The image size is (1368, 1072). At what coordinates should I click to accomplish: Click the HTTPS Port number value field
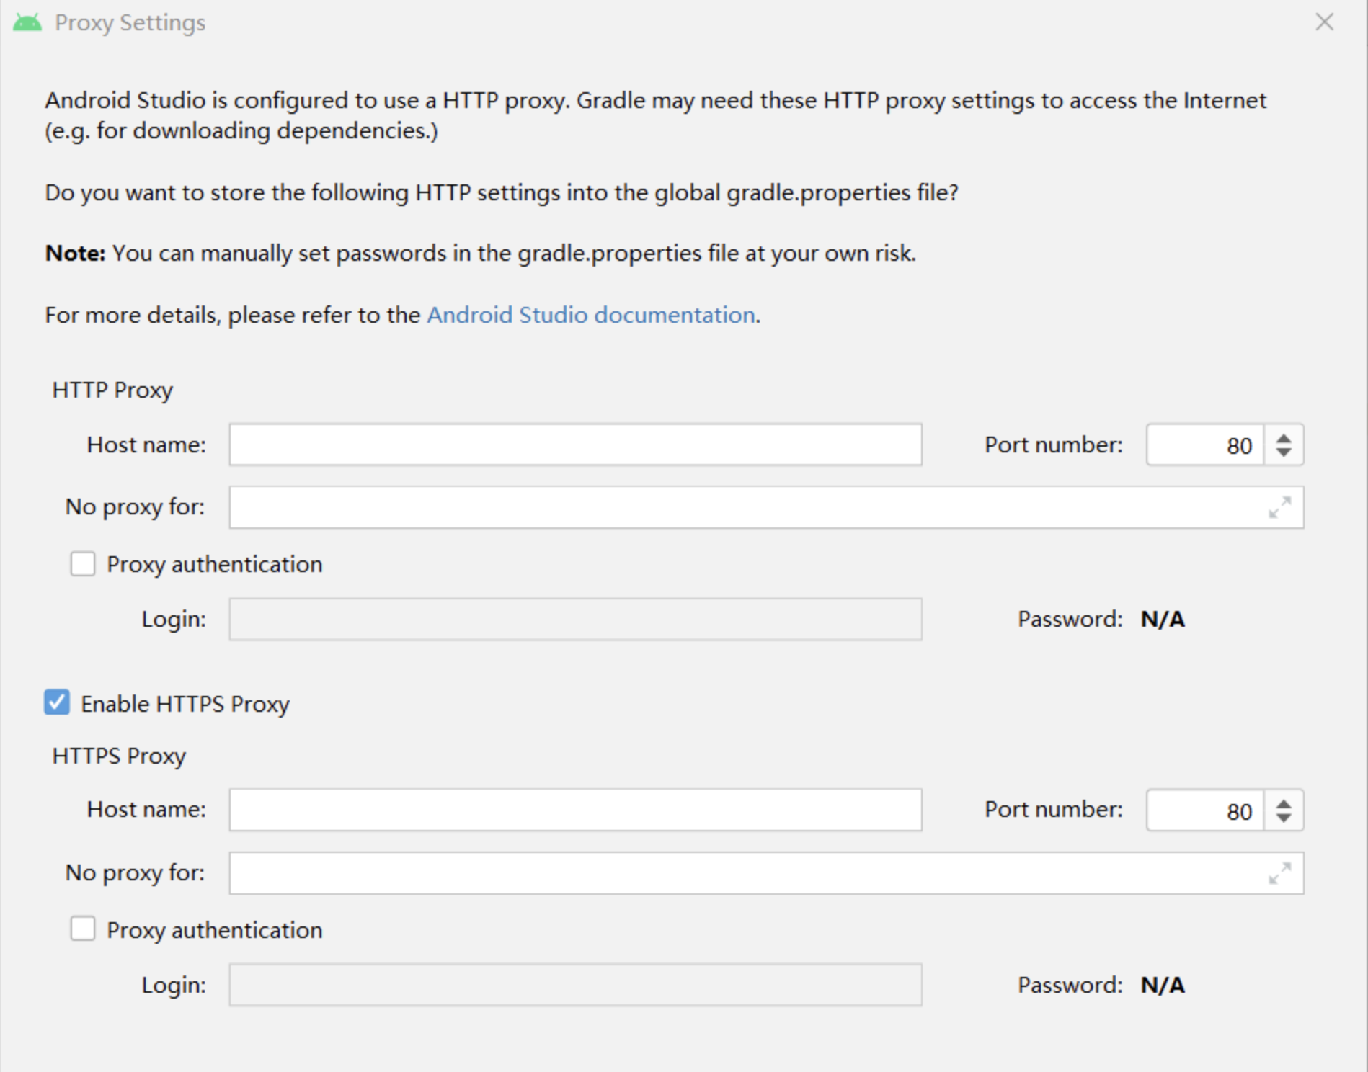pyautogui.click(x=1205, y=810)
